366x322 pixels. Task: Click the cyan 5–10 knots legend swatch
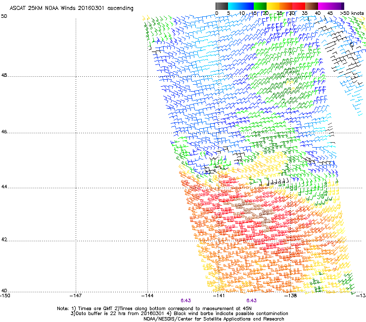[234, 6]
